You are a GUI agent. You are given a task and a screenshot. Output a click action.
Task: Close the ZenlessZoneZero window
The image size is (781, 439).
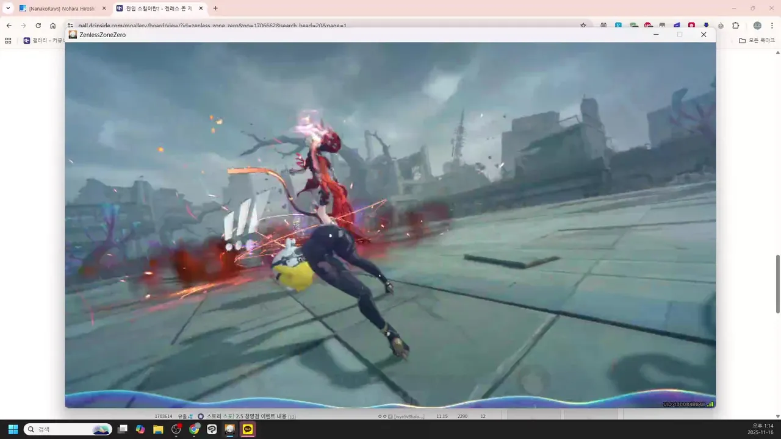click(704, 35)
